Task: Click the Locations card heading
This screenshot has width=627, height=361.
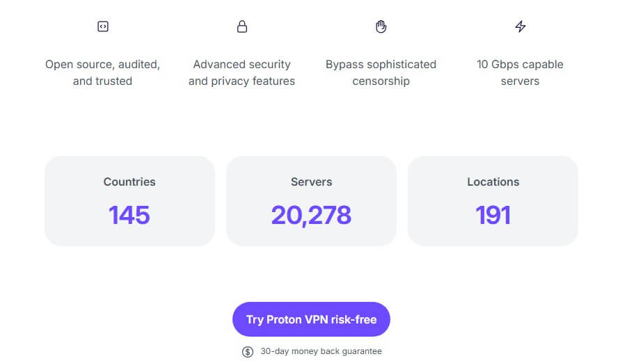Action: 493,182
